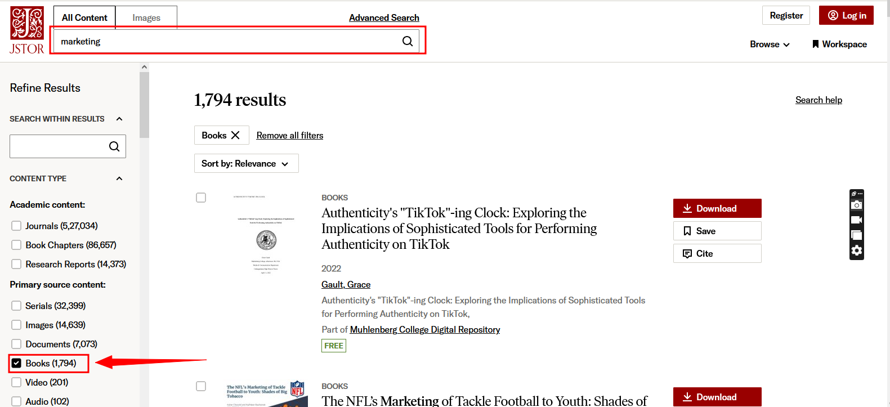Image resolution: width=890 pixels, height=407 pixels.
Task: Switch to the Images tab
Action: coord(146,17)
